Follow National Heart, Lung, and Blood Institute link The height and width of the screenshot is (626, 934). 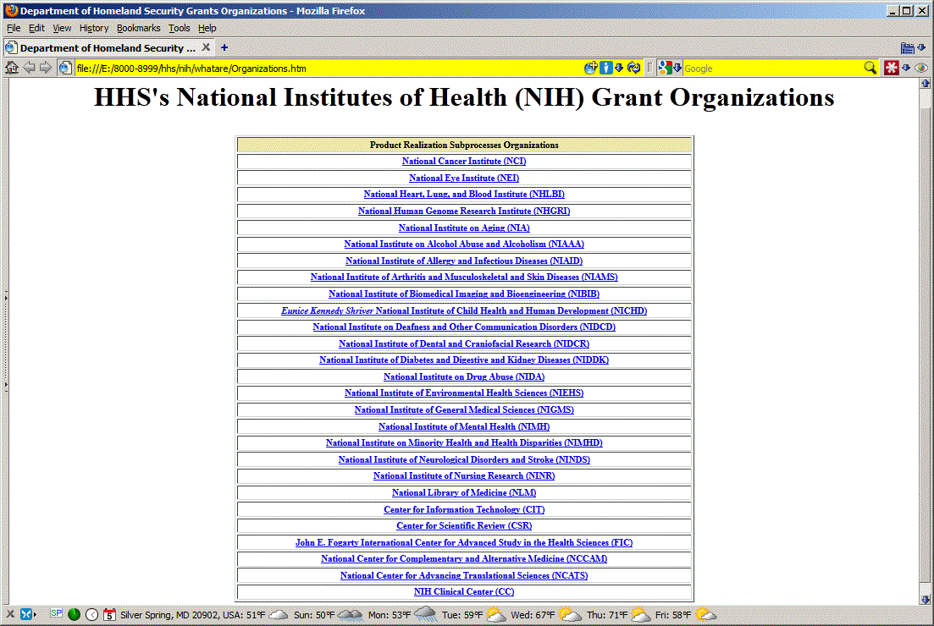tap(464, 194)
